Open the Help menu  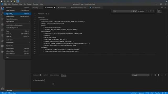pos(41,4)
